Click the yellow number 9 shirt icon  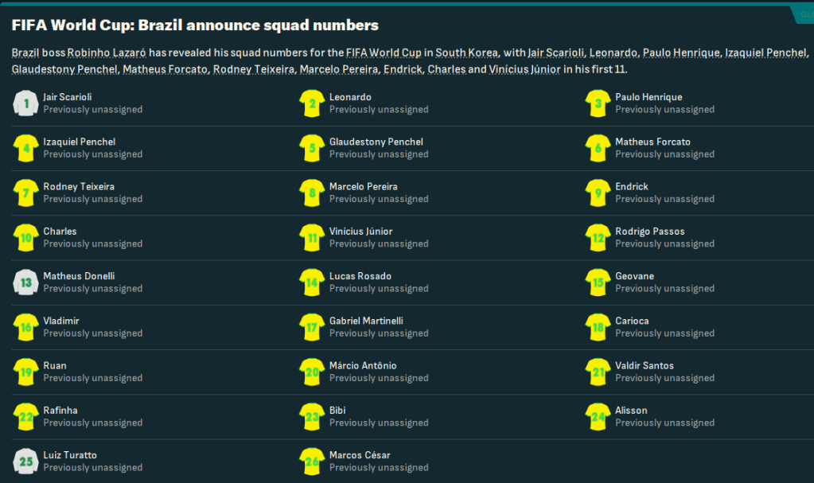click(598, 193)
